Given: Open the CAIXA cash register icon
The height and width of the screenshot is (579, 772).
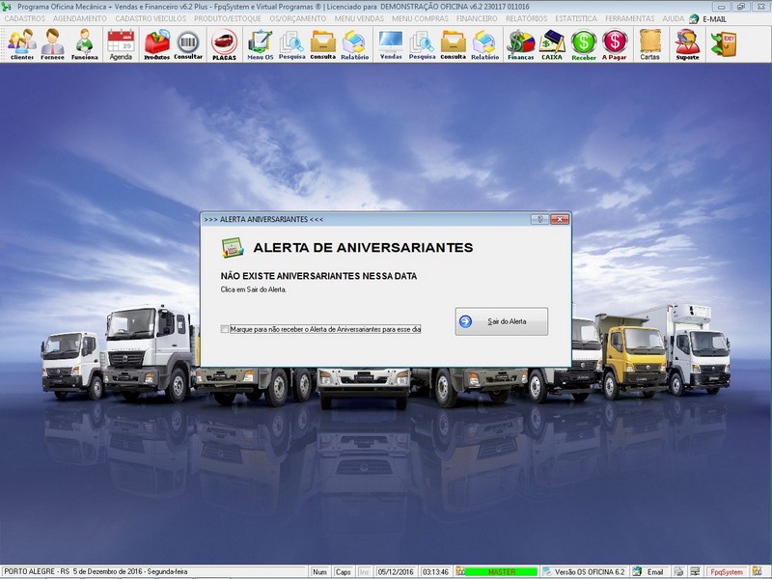Looking at the screenshot, I should (552, 44).
